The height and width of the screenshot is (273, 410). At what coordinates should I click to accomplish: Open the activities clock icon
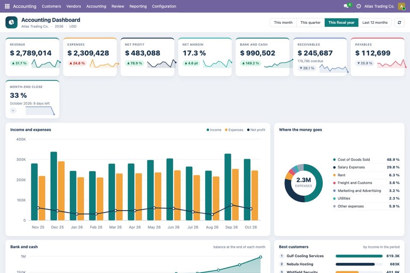359,6
